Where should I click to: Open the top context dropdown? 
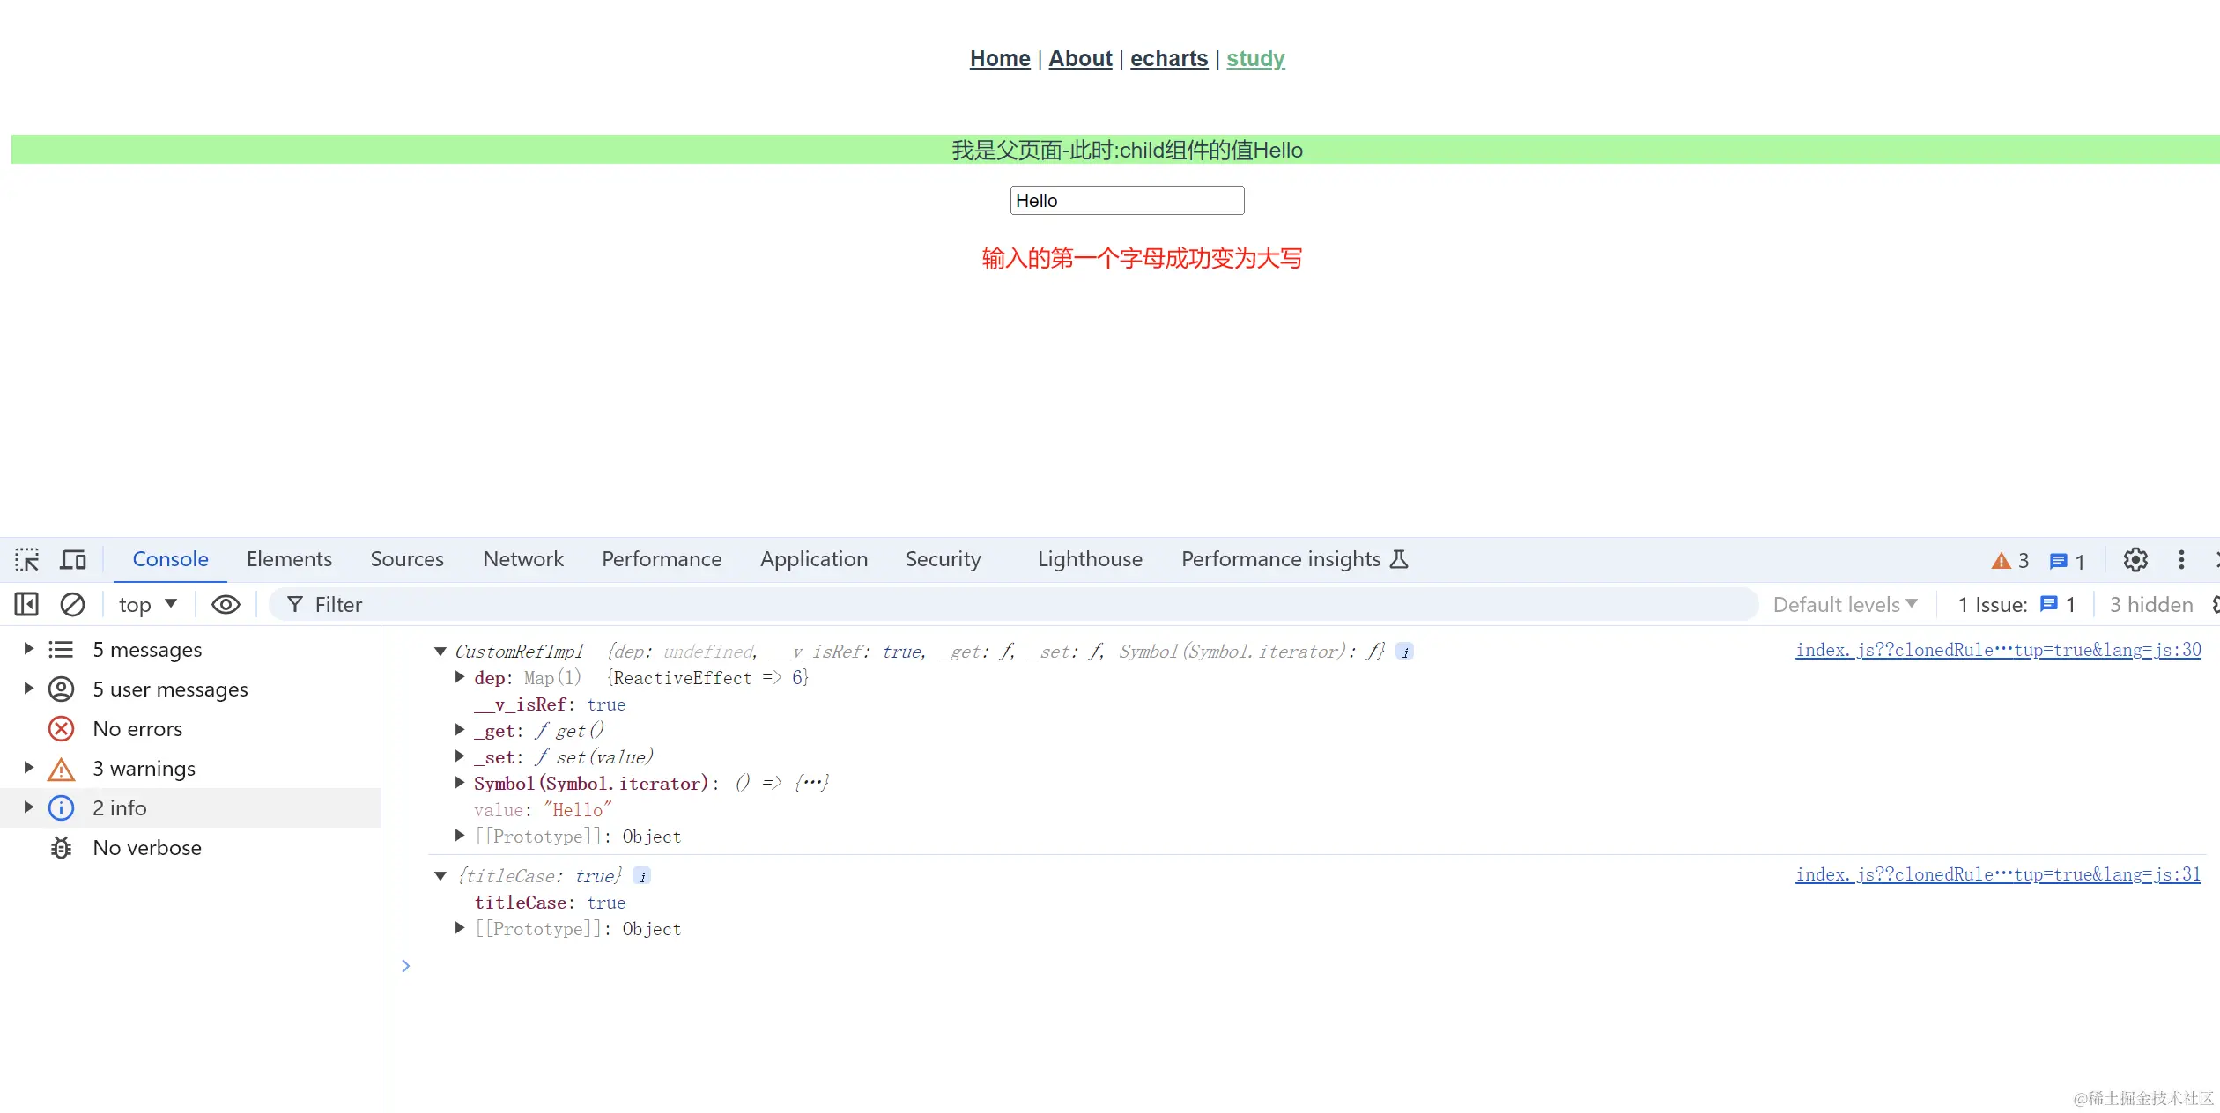(148, 605)
